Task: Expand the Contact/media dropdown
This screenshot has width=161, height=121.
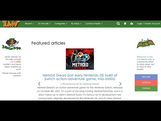Action: pos(94,24)
